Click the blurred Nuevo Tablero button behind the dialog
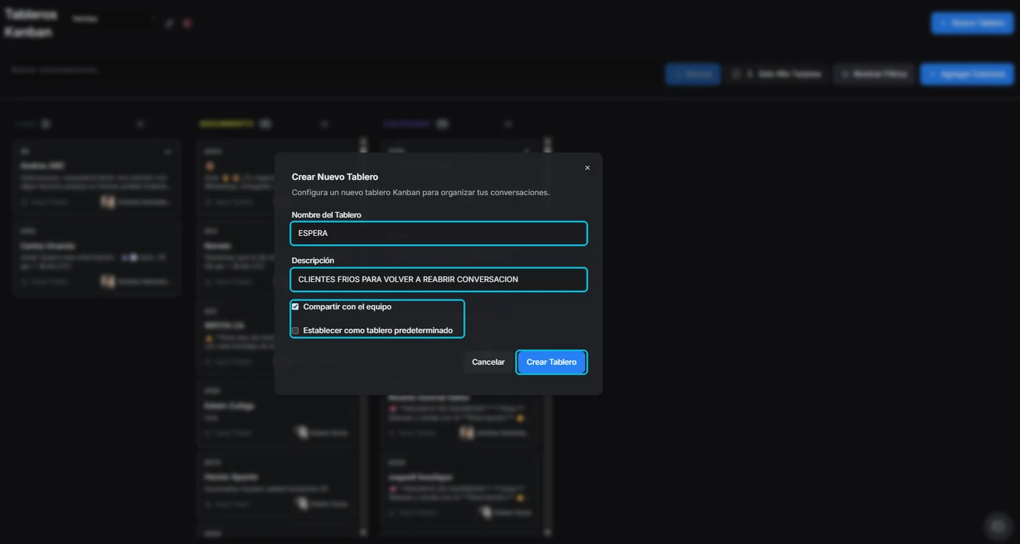The height and width of the screenshot is (544, 1020). click(972, 23)
